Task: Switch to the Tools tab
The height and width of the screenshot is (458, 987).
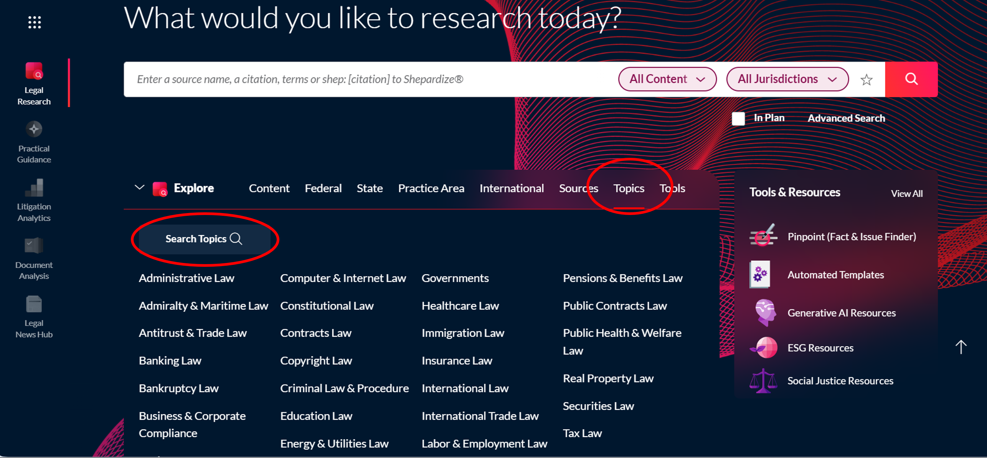Action: click(x=672, y=188)
